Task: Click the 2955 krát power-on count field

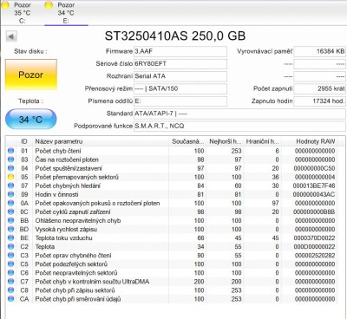Action: tap(319, 88)
